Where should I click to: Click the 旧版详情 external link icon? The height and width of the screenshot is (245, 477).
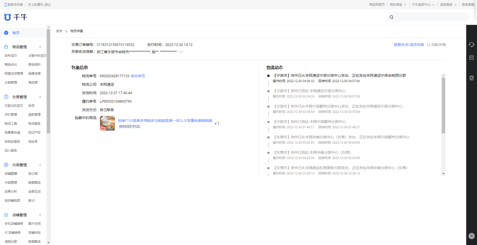[x=429, y=45]
